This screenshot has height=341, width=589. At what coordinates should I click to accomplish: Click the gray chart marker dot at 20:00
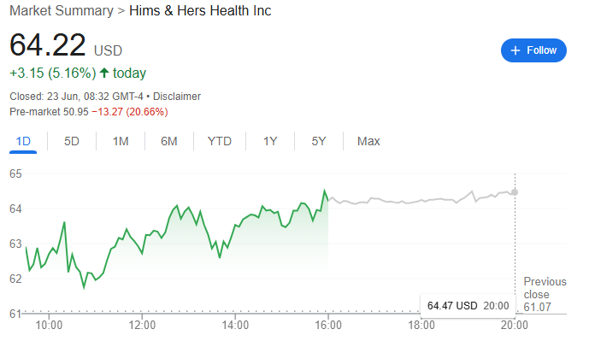515,192
